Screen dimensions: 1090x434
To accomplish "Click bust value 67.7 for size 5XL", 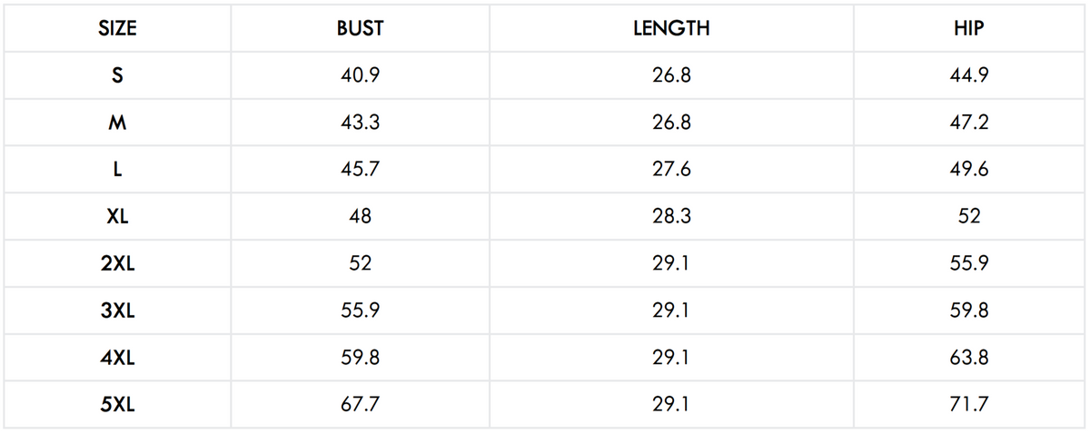I will point(360,405).
